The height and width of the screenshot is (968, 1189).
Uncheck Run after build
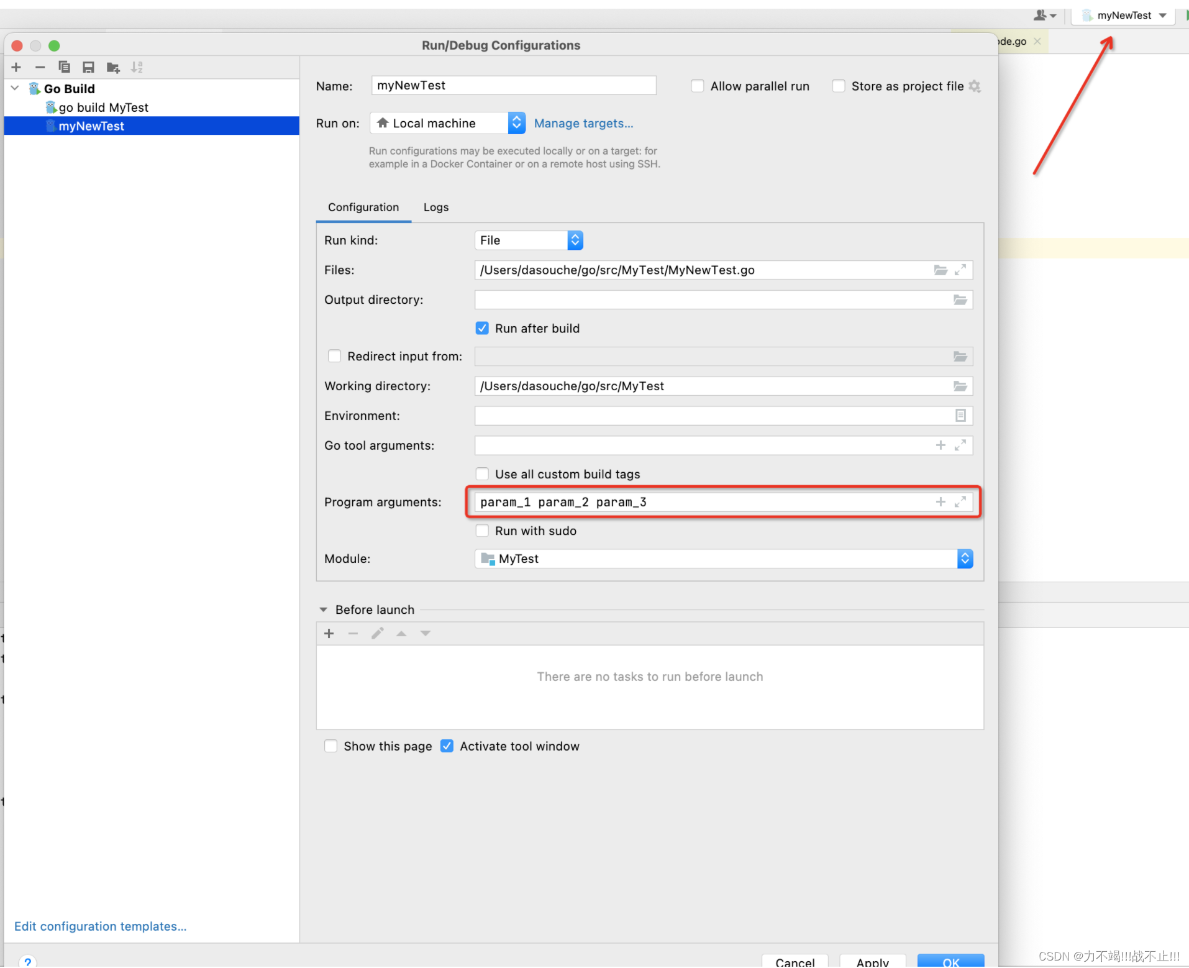[482, 329]
